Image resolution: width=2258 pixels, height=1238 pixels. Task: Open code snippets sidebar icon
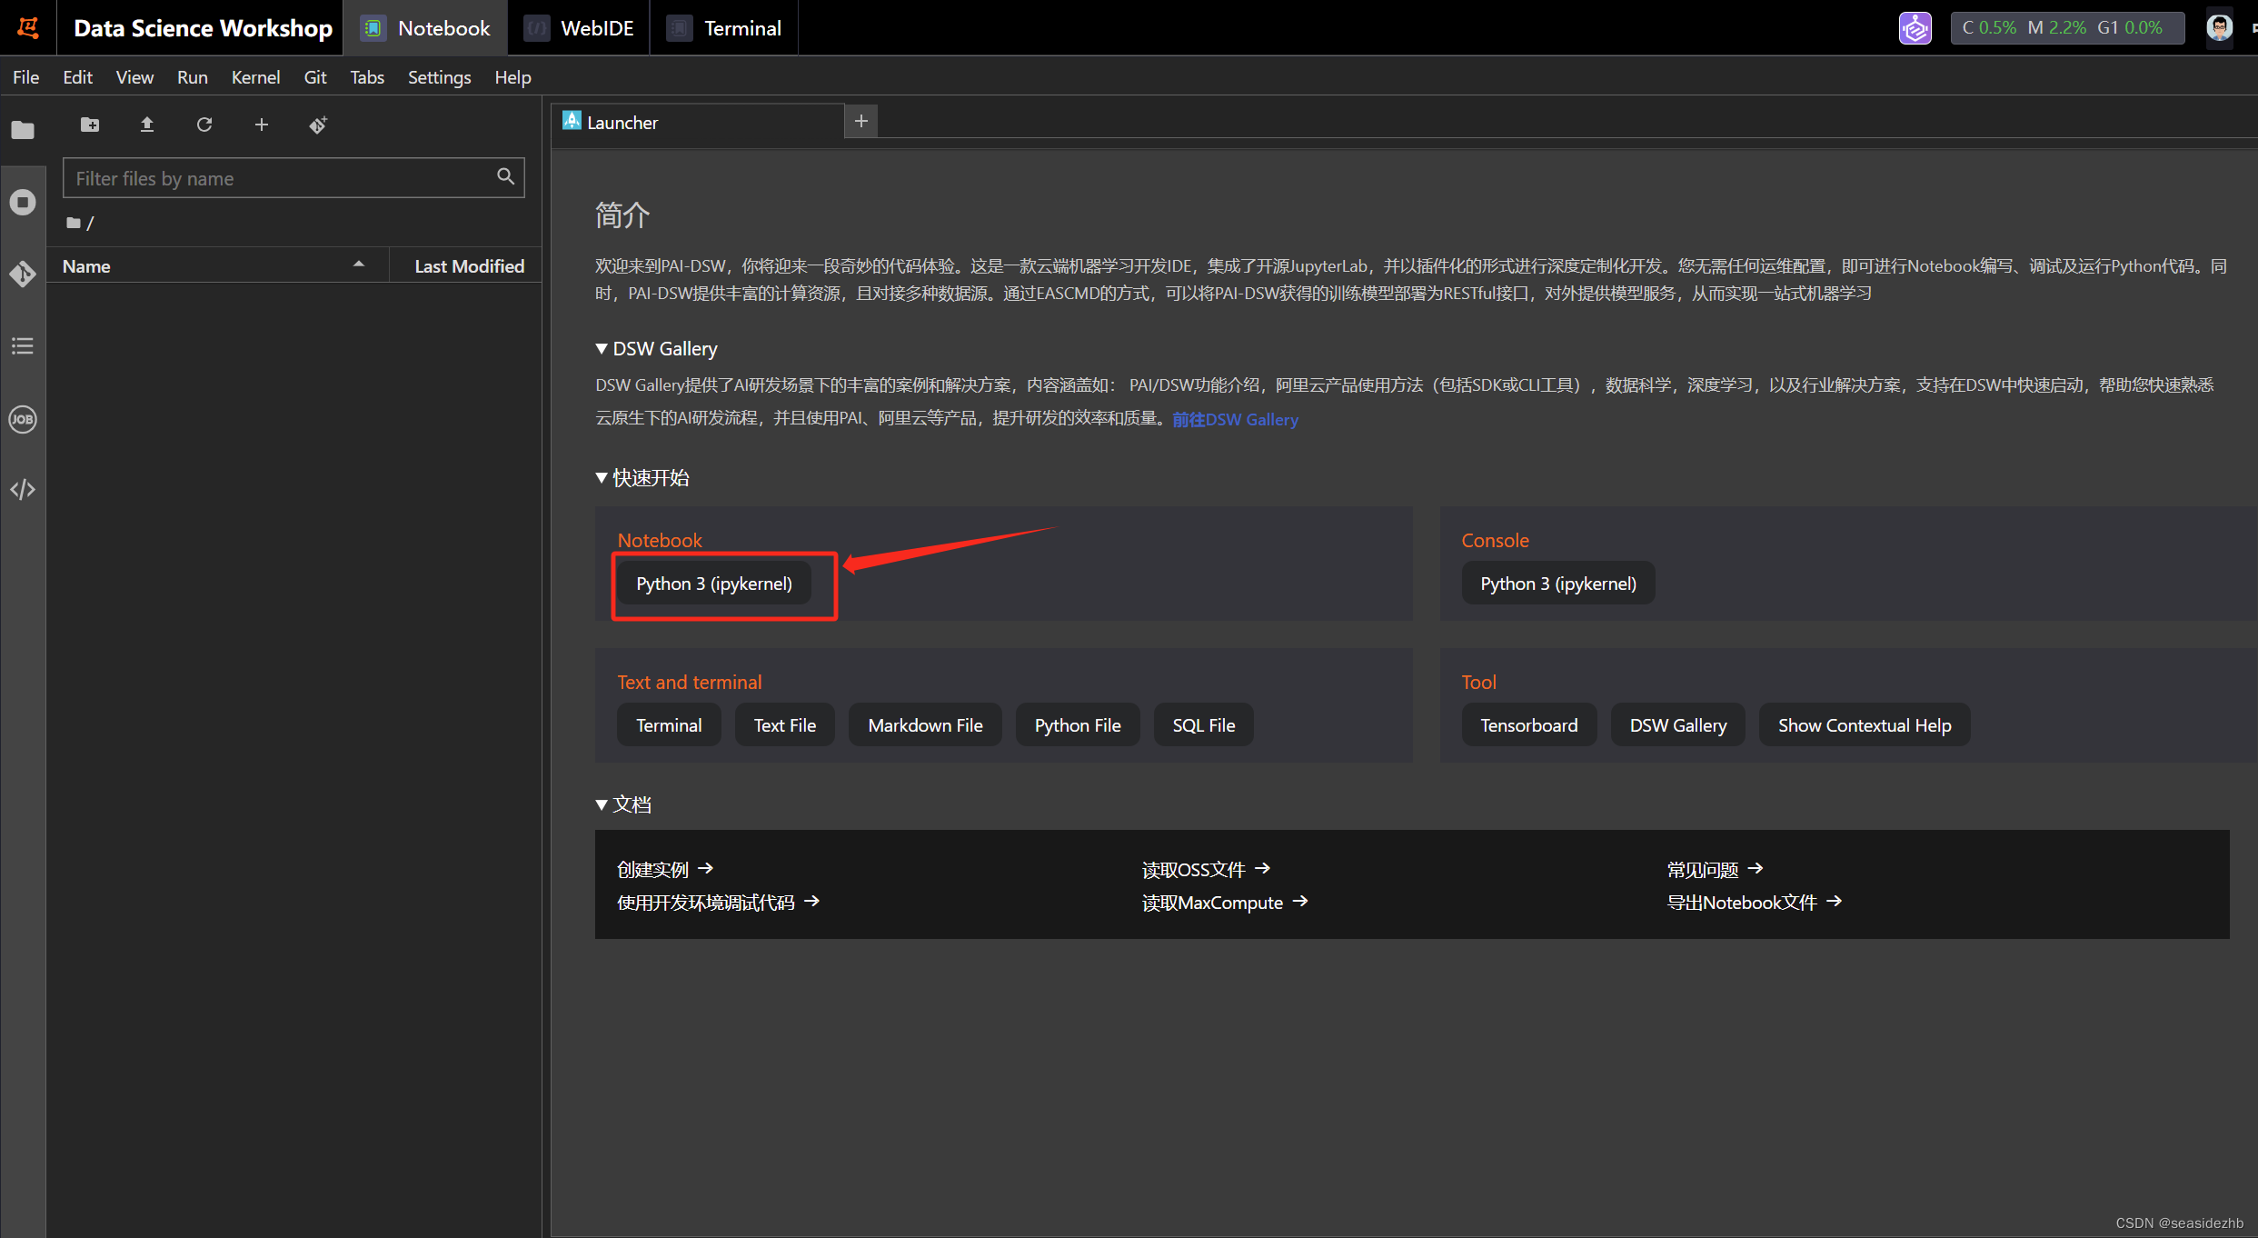click(23, 490)
